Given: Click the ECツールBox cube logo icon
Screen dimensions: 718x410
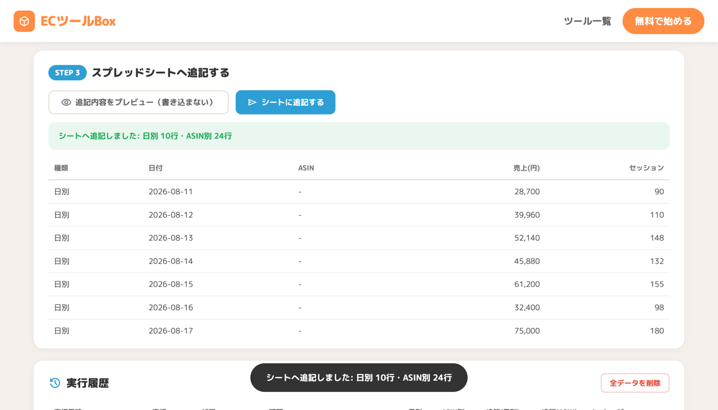Looking at the screenshot, I should pos(24,21).
